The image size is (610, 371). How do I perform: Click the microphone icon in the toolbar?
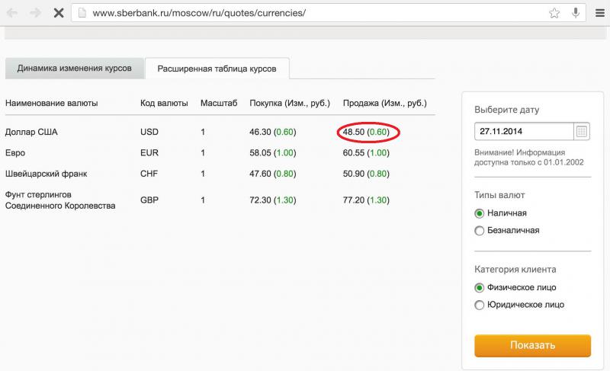(x=576, y=14)
